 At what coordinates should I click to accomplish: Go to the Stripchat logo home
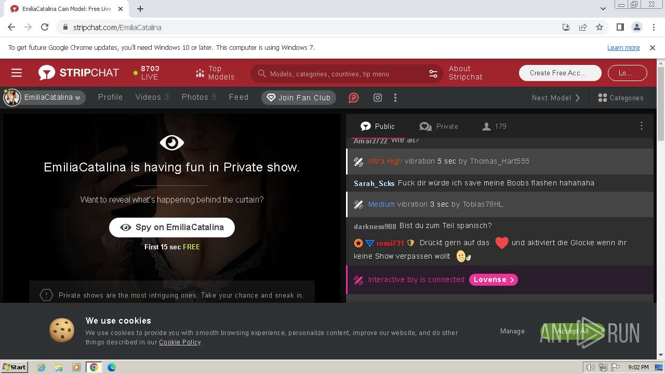pos(78,73)
